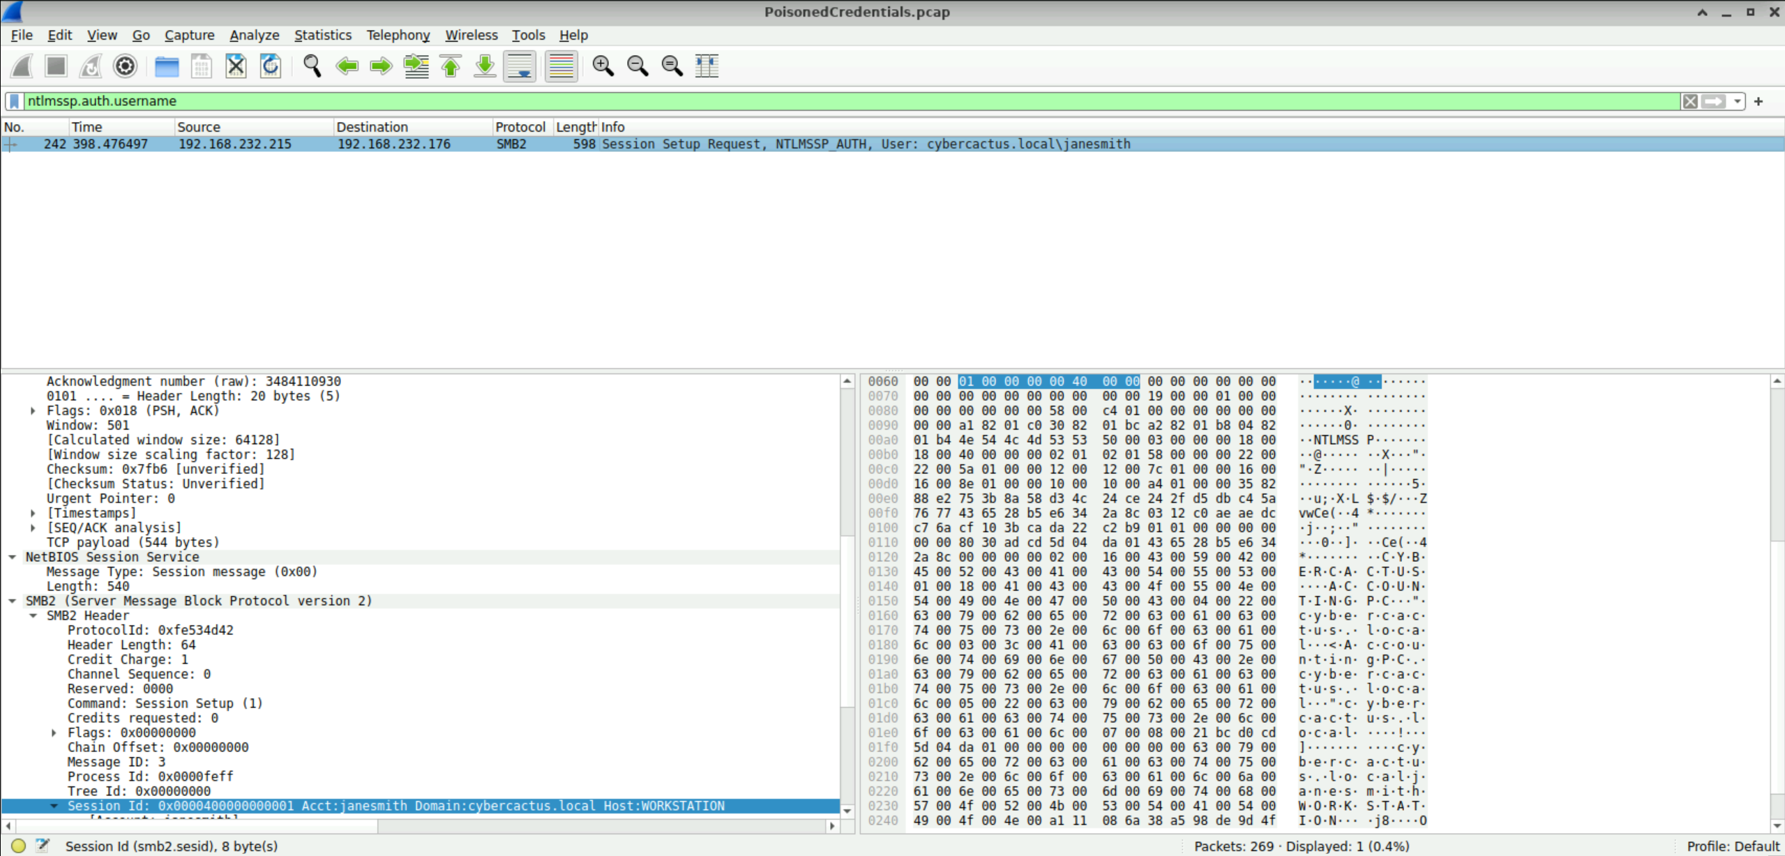Go back in packet history
1785x856 pixels.
[347, 66]
